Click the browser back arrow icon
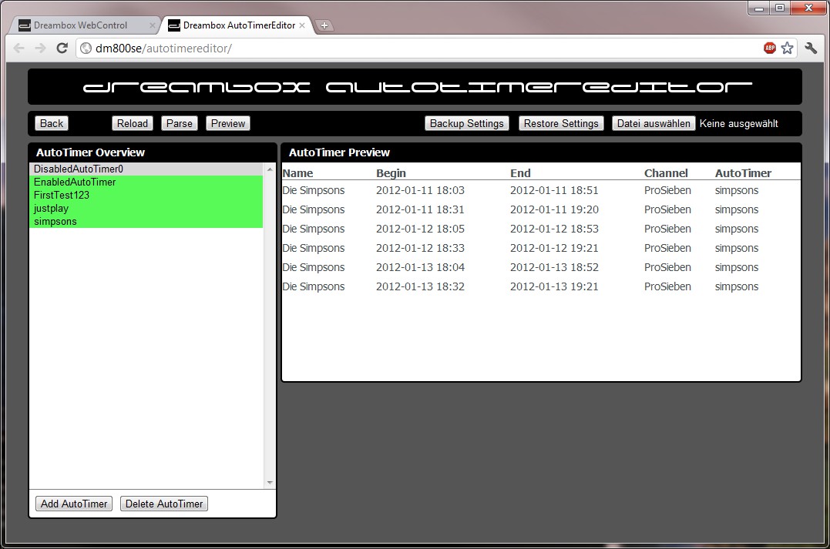This screenshot has height=549, width=830. click(x=19, y=49)
